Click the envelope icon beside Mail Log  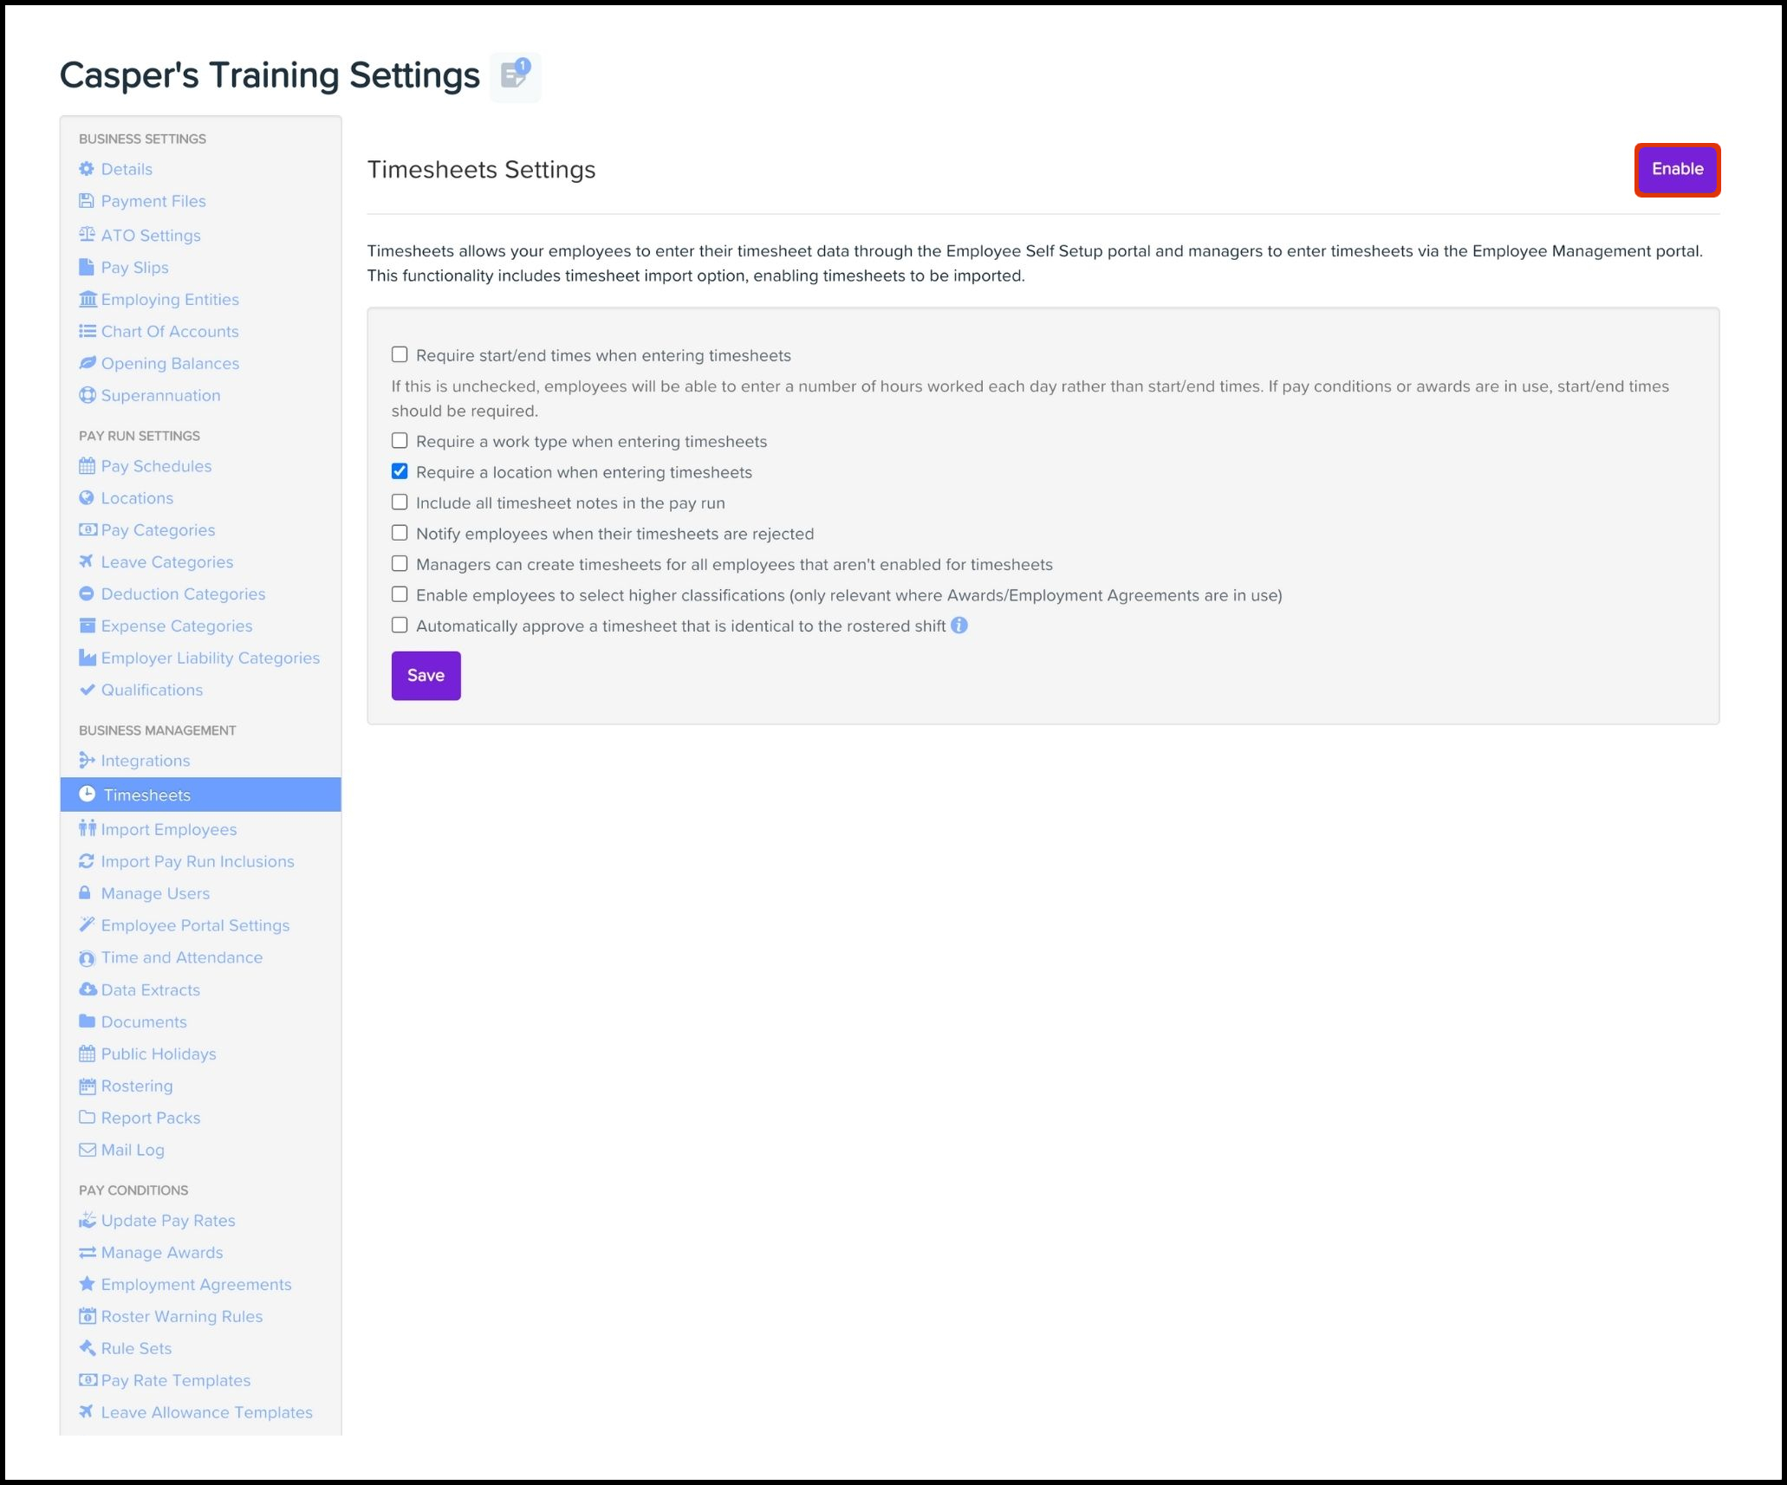tap(87, 1150)
